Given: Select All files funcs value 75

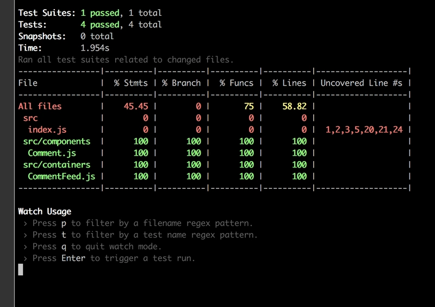Looking at the screenshot, I should click(249, 106).
